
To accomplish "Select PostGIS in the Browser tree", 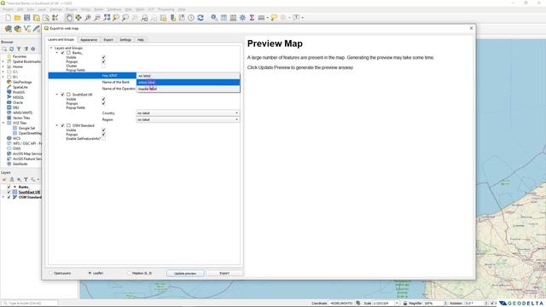I will click(x=19, y=92).
